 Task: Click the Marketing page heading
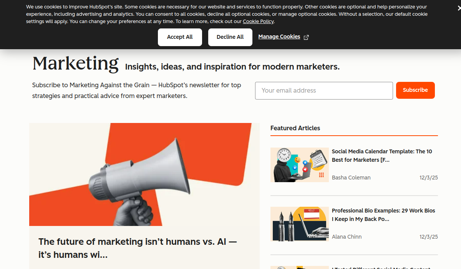(76, 63)
